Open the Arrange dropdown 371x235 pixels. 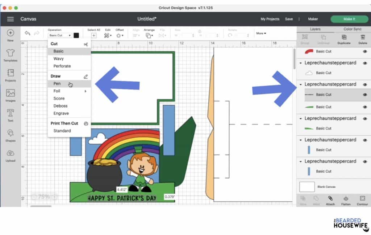click(x=149, y=35)
